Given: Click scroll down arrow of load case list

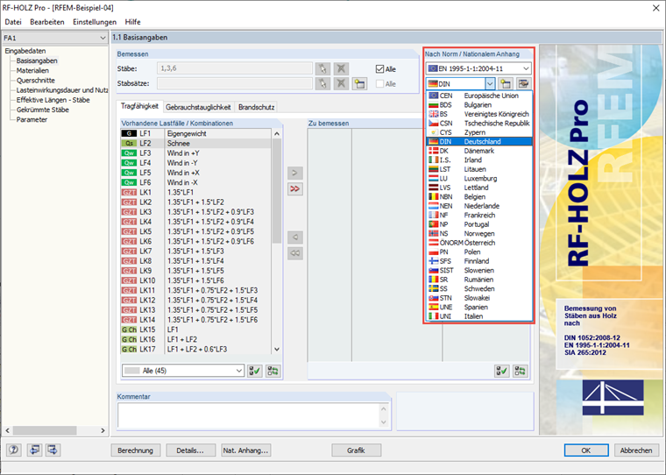Looking at the screenshot, I should [277, 350].
